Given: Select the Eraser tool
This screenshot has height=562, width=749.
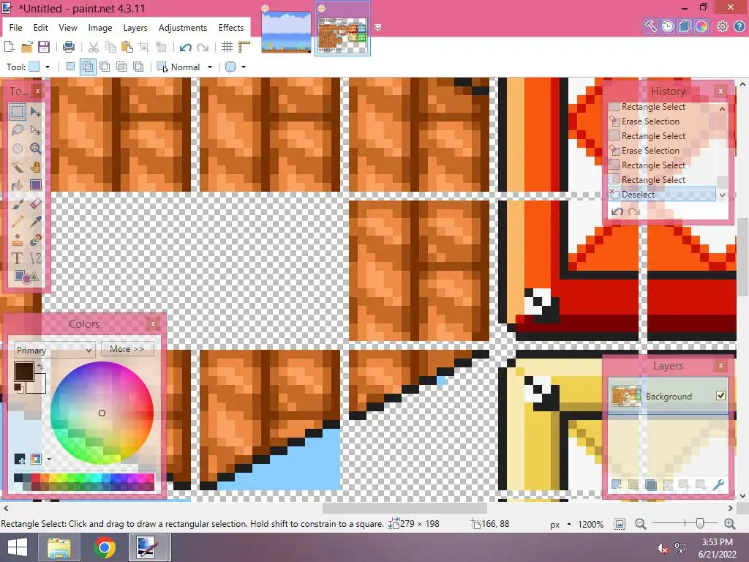Looking at the screenshot, I should 35,203.
